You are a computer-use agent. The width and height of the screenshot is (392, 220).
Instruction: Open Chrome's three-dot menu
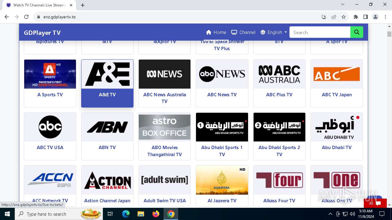[385, 17]
